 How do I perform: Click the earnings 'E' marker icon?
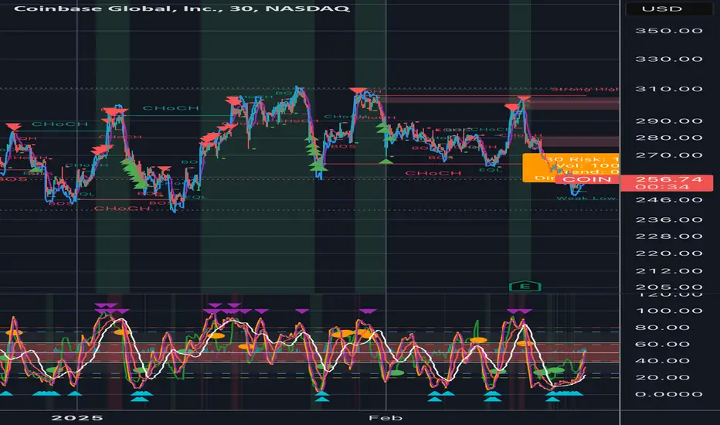click(x=525, y=287)
